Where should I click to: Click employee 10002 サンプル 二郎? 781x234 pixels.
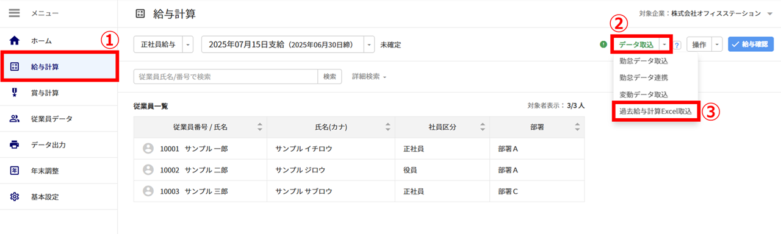[193, 169]
